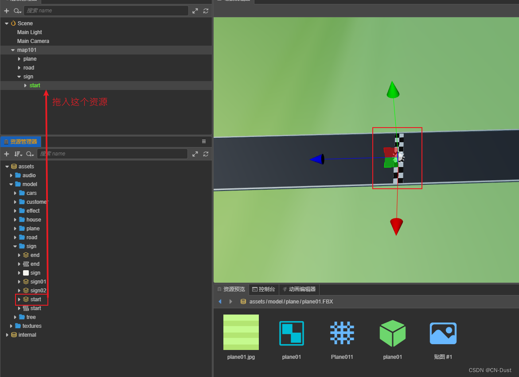Click the assets/model/plane/plane01.FBX path

click(291, 302)
